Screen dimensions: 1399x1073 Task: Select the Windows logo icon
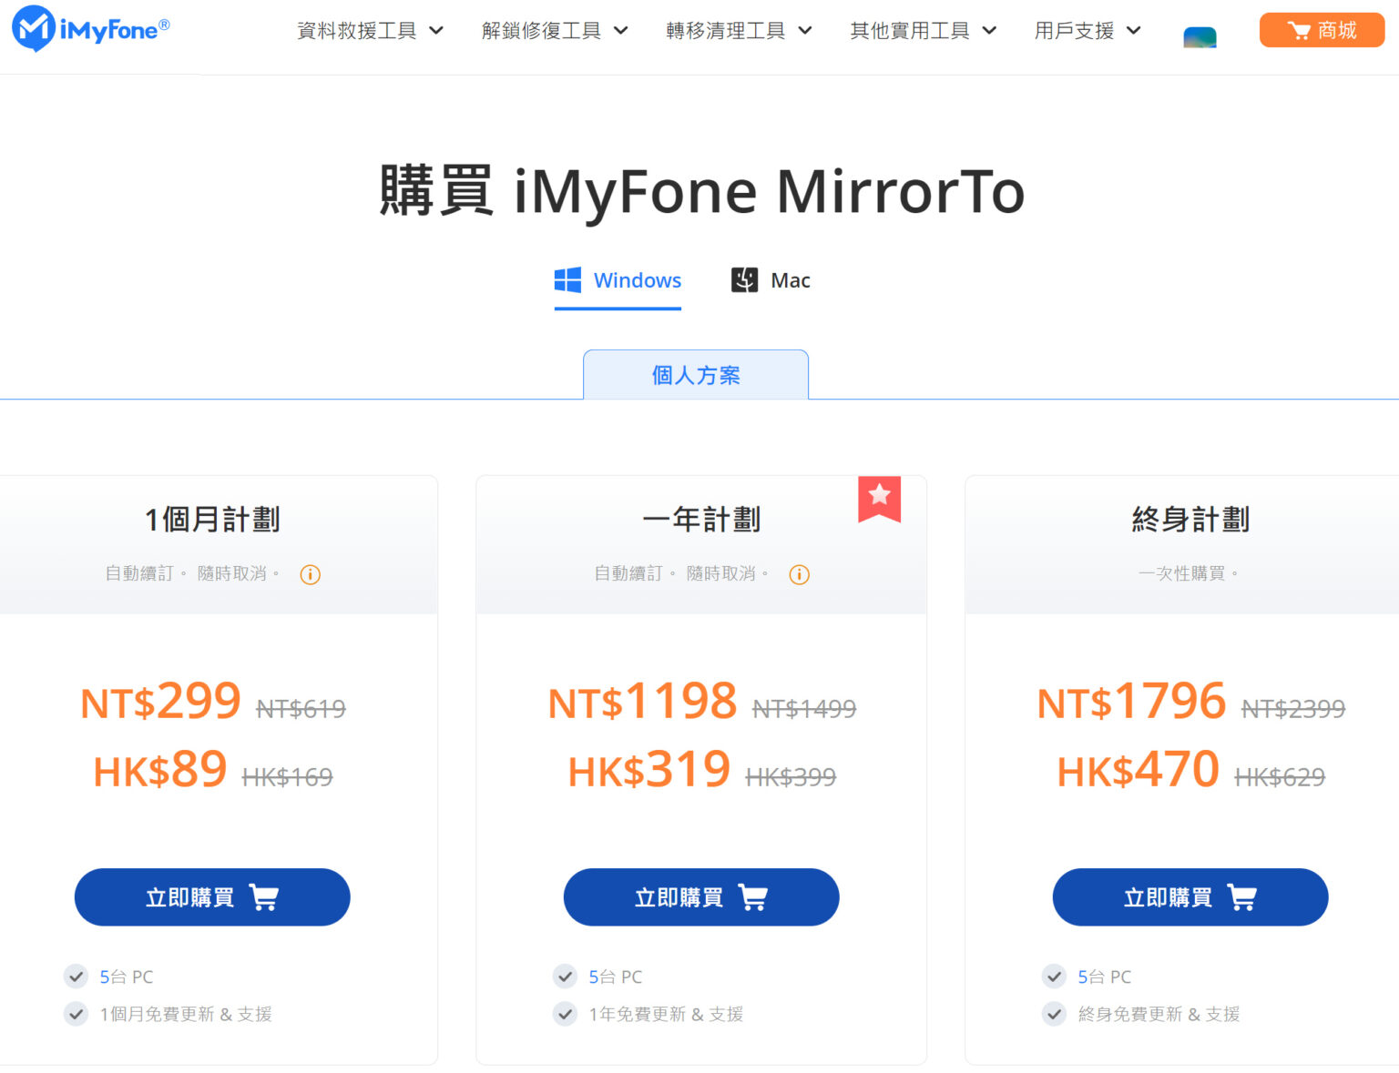(567, 279)
